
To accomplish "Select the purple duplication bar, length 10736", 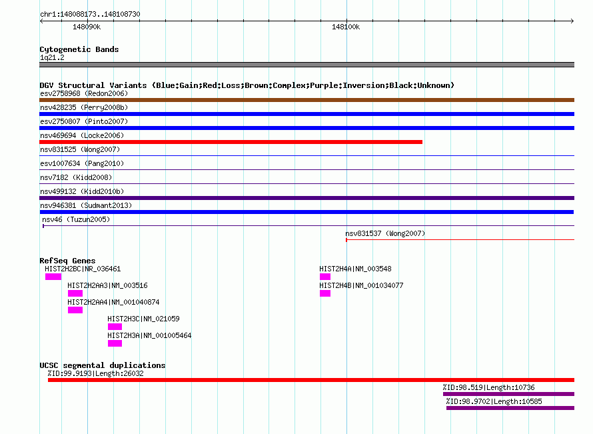I will click(x=508, y=394).
